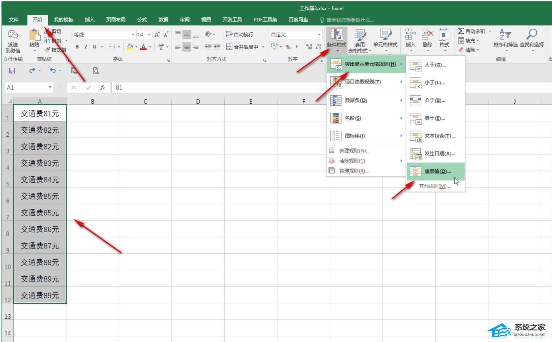This screenshot has width=552, height=342.
Task: Toggle Italic formatting
Action: (x=86, y=47)
